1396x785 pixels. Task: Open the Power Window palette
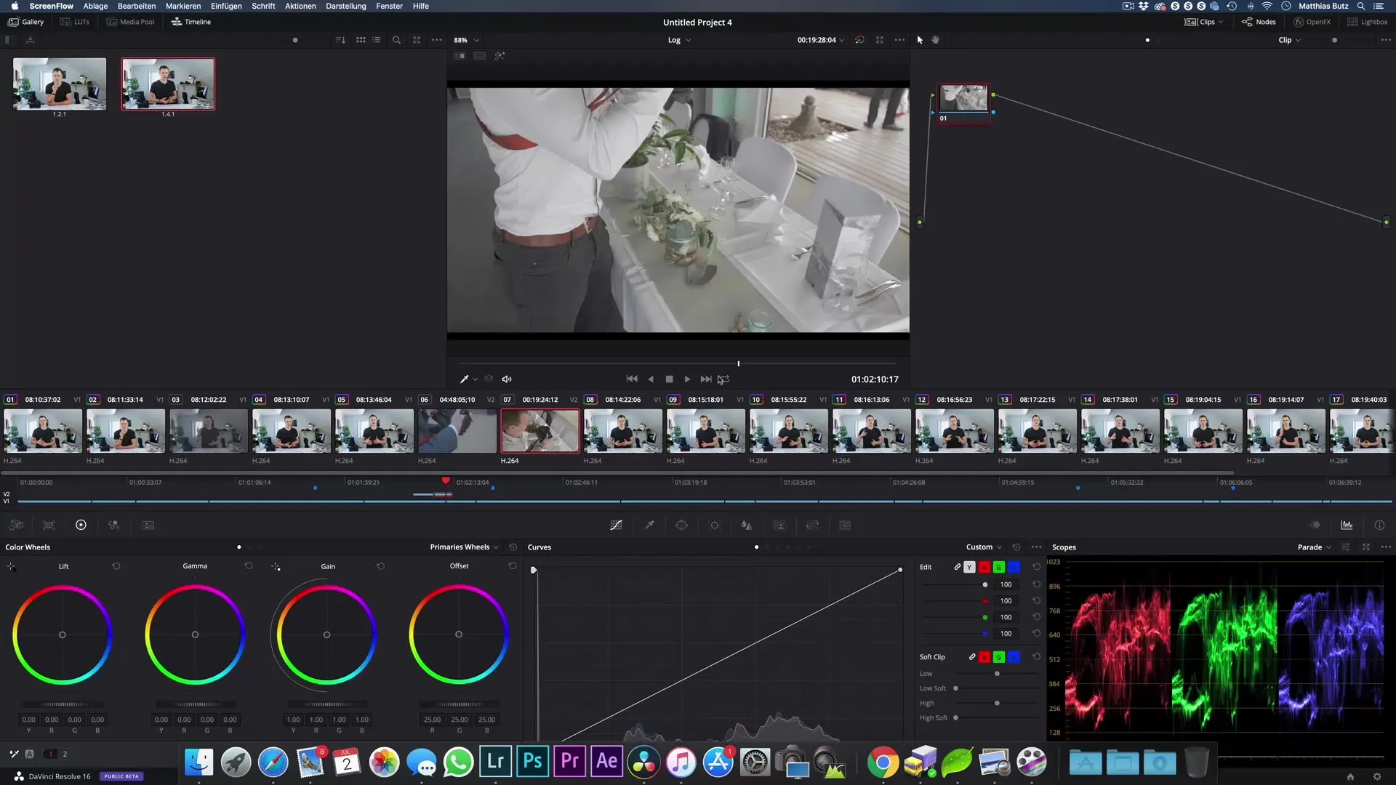(x=681, y=525)
